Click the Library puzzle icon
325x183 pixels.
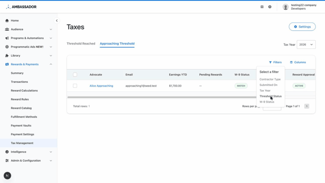pos(7,56)
